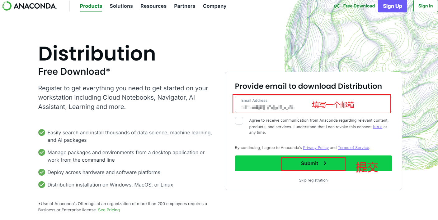438x220 pixels.
Task: Tick the communication consent checkbox
Action: pyautogui.click(x=239, y=121)
